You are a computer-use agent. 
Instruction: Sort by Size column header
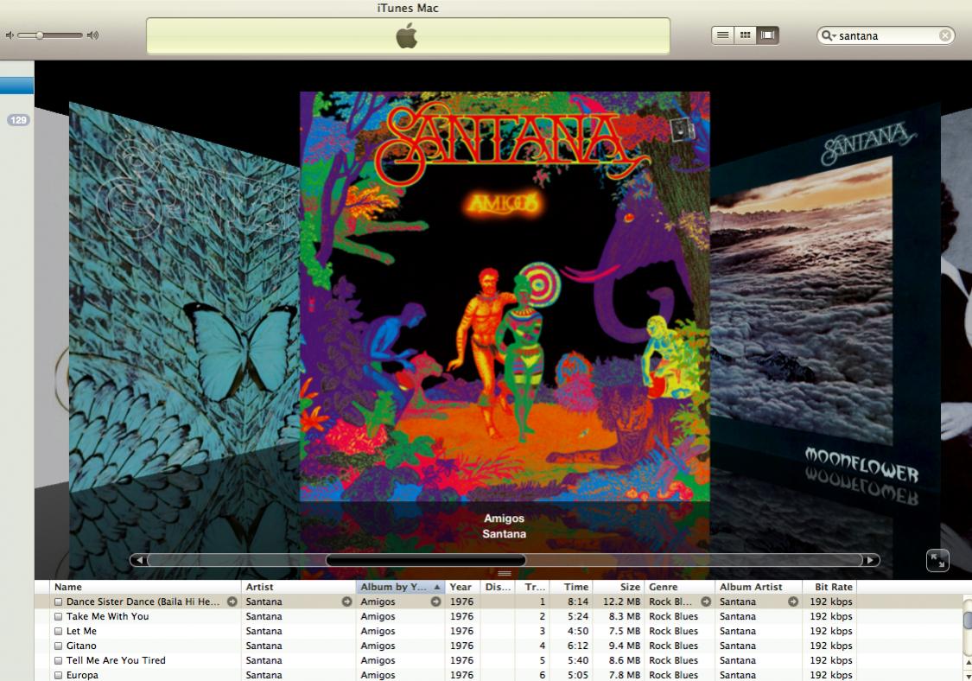click(x=619, y=587)
